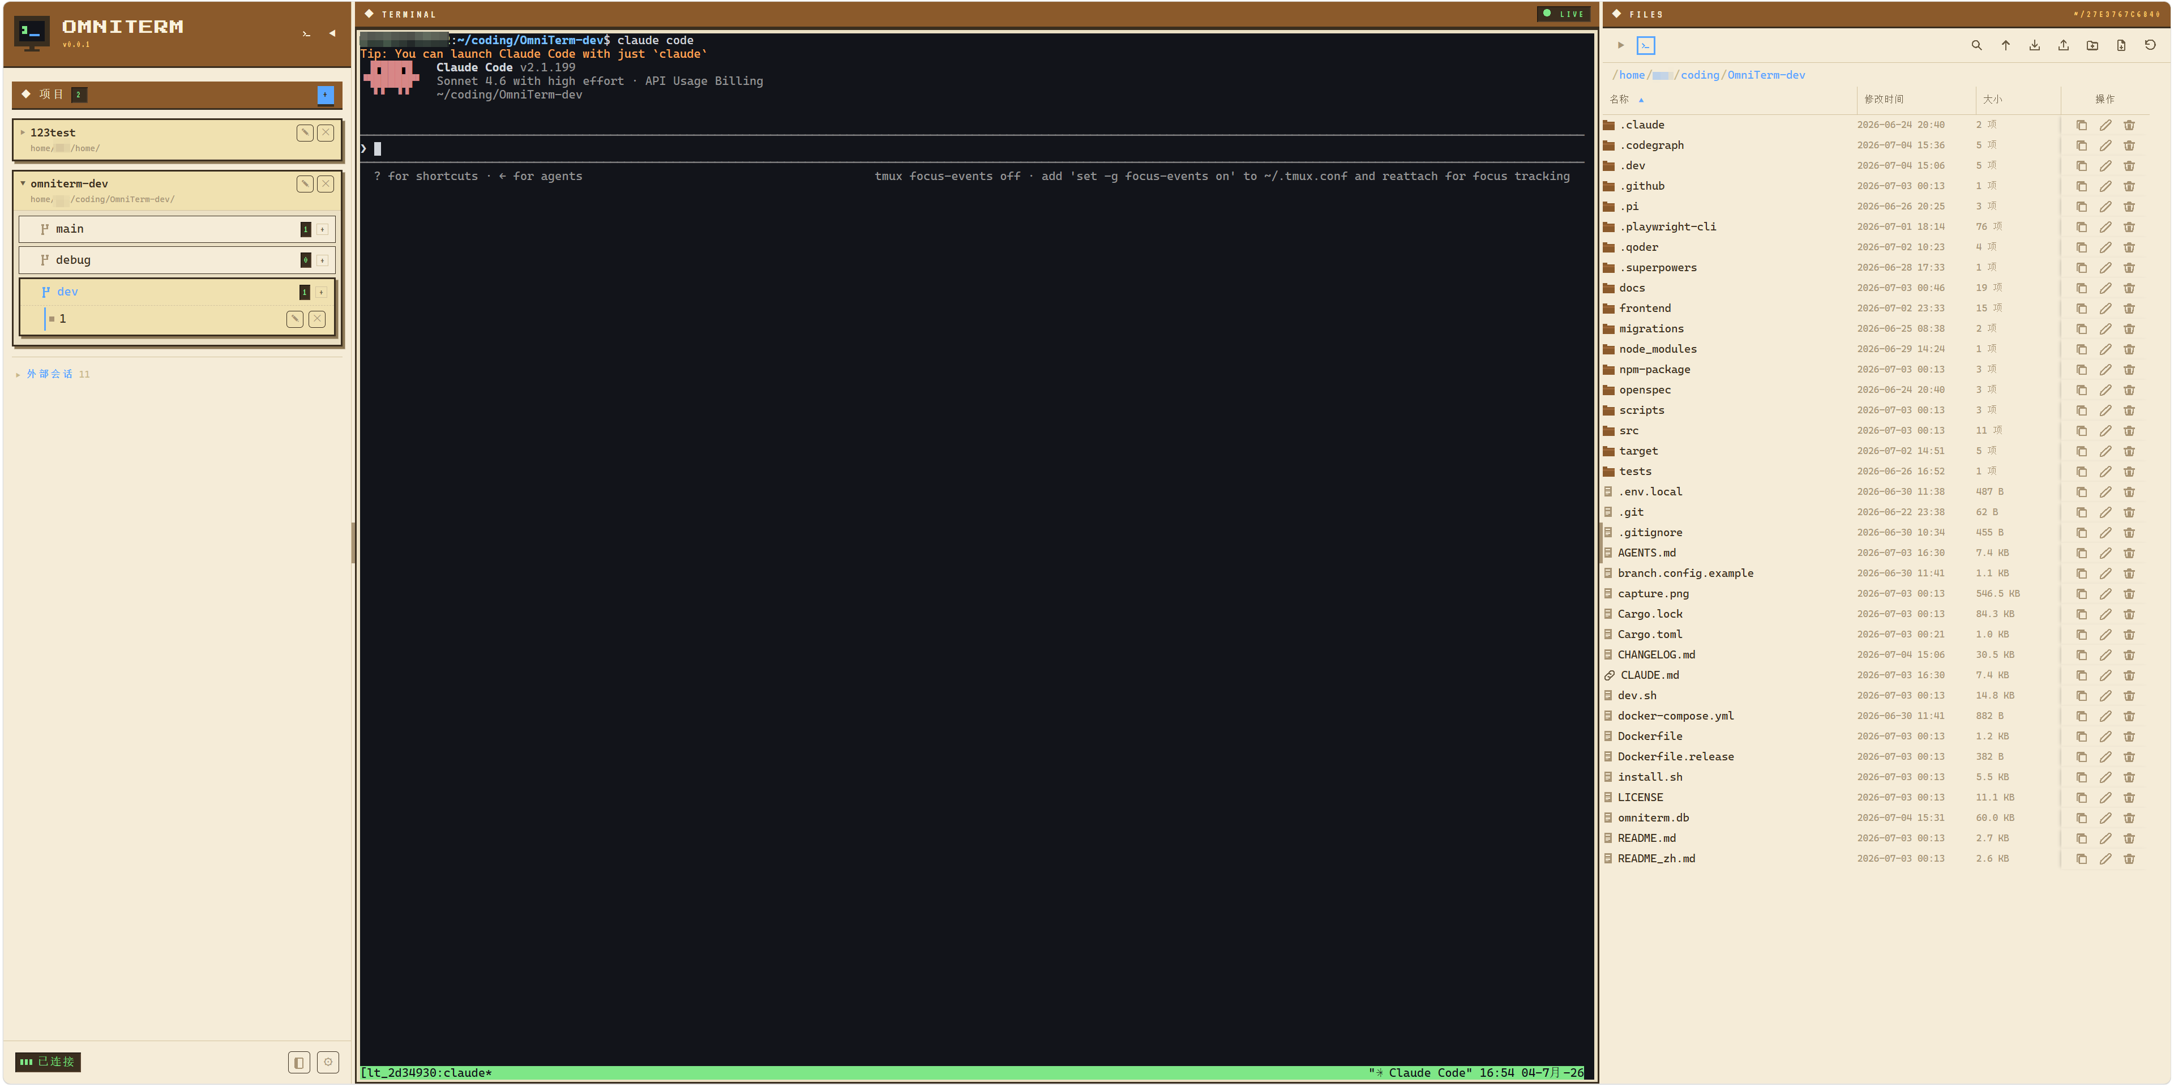
Task: Open the CHANGELOG.md file
Action: click(x=1656, y=656)
